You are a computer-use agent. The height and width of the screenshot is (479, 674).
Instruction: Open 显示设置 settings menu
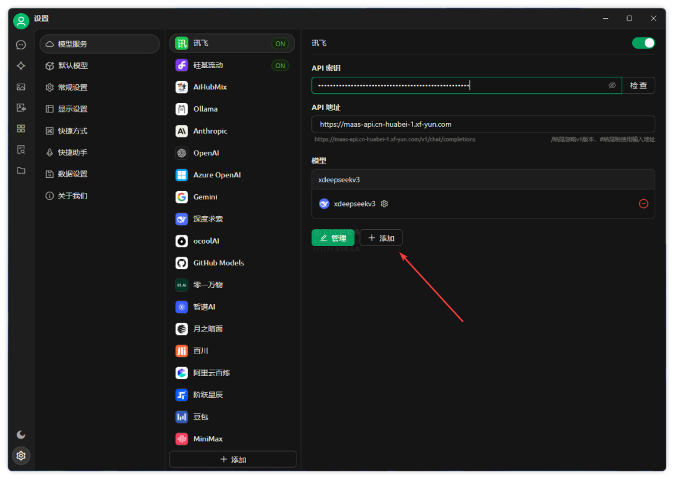[100, 109]
